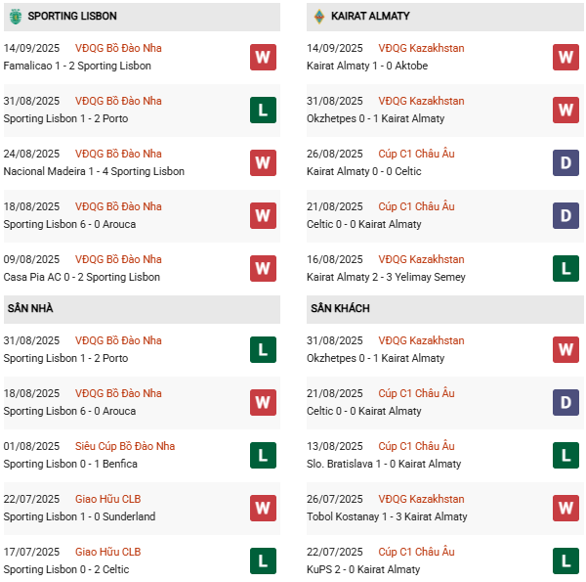
Task: Open the Casa Pia AC 0 - 2 Sporting Lisbon result
Action: click(81, 277)
